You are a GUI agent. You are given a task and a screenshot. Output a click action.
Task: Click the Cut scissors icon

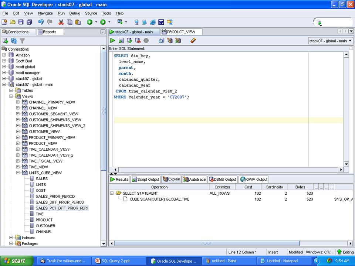point(61,22)
